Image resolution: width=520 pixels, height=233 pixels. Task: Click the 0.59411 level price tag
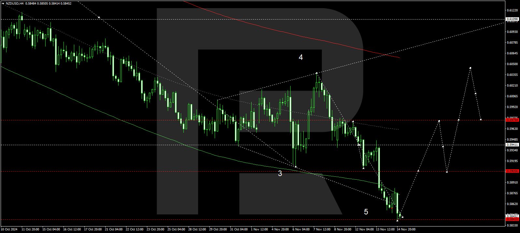(512, 145)
